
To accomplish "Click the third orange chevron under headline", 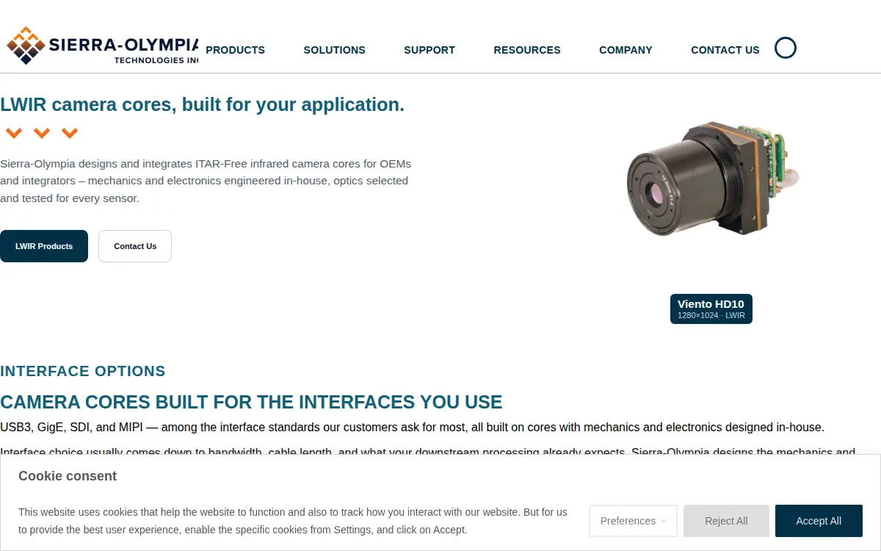I will [x=70, y=133].
